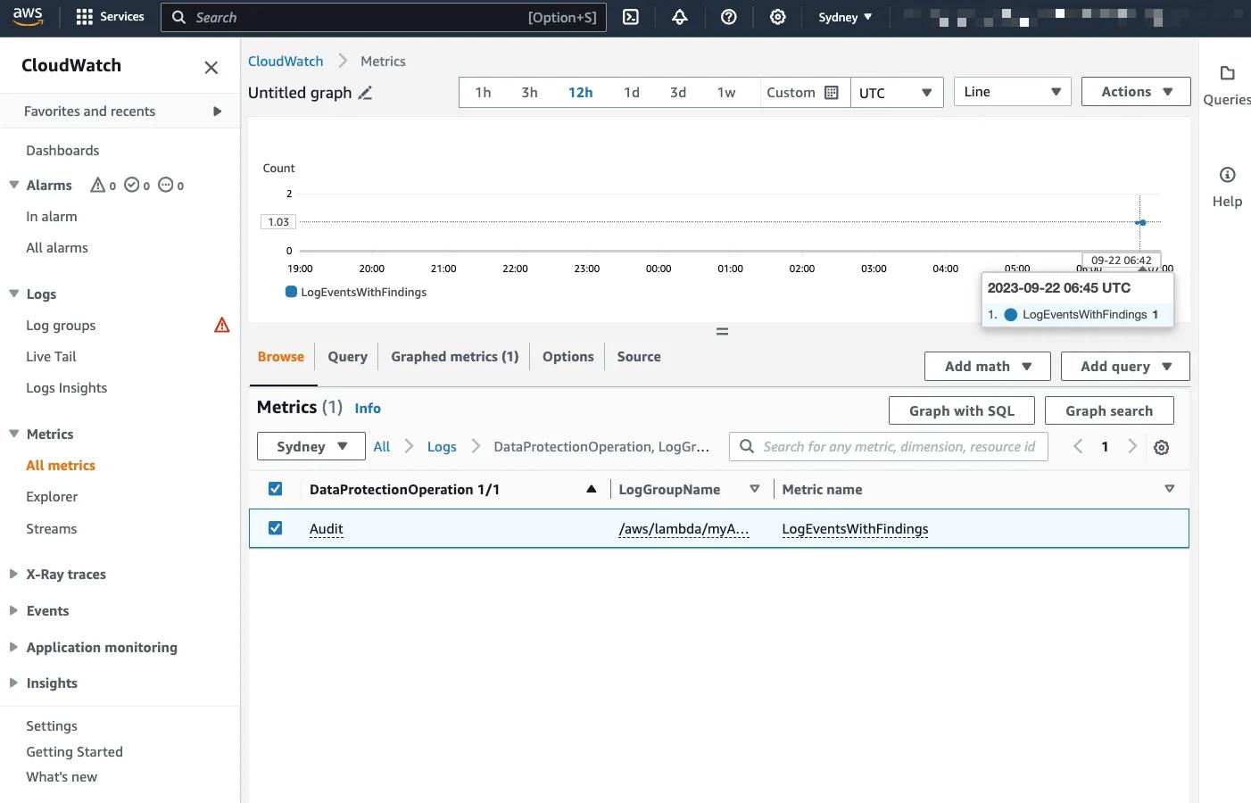This screenshot has width=1251, height=803.
Task: Open the CloudShell terminal icon
Action: (x=631, y=17)
